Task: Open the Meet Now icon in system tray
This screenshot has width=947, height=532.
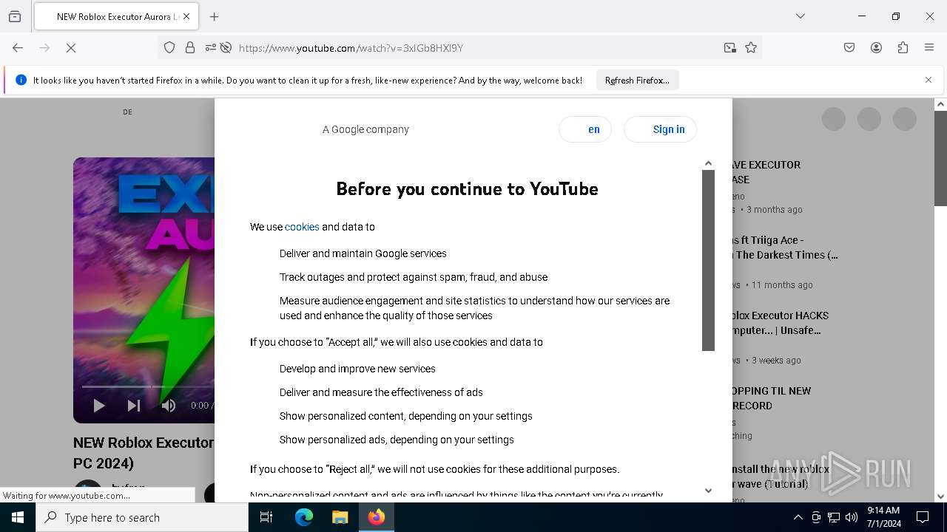Action: click(816, 517)
